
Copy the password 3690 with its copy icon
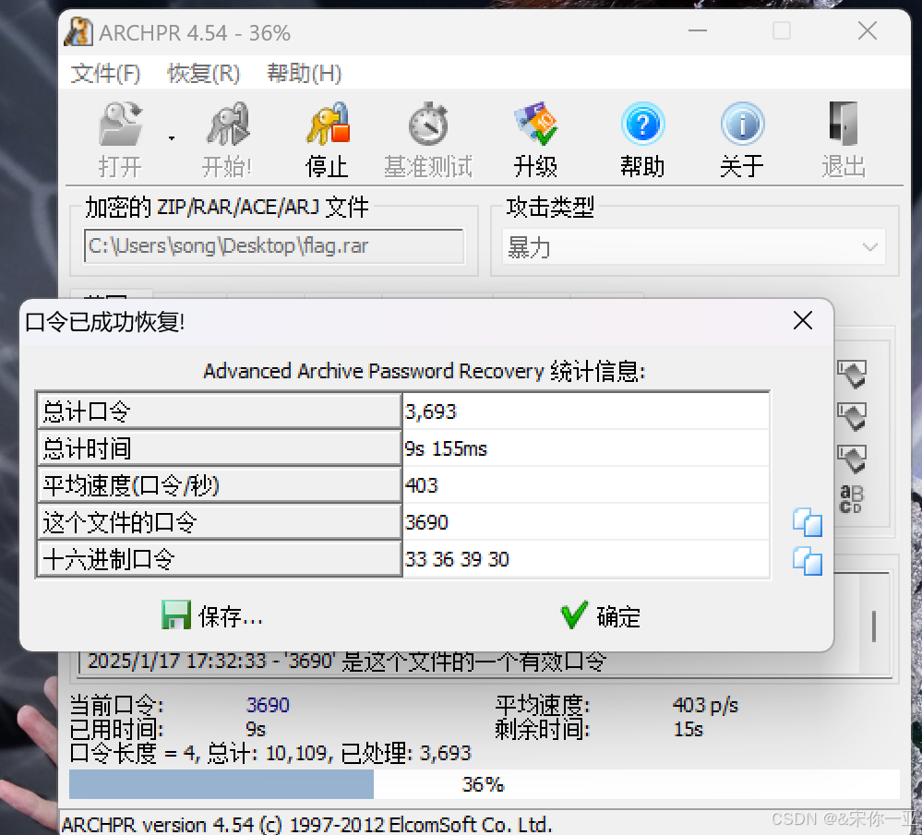point(808,522)
